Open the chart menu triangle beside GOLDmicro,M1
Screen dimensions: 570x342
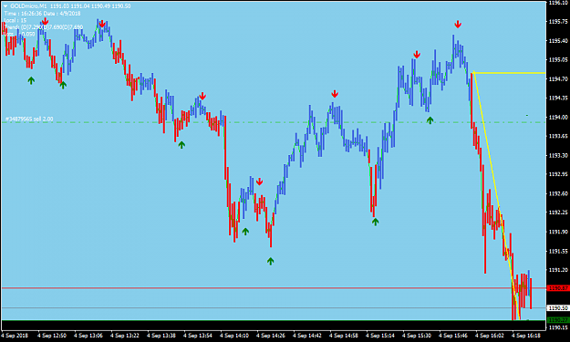(5, 6)
